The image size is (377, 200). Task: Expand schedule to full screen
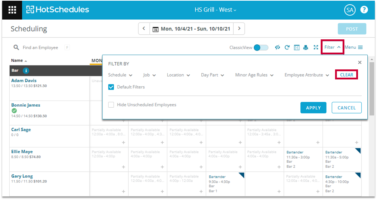(316, 48)
